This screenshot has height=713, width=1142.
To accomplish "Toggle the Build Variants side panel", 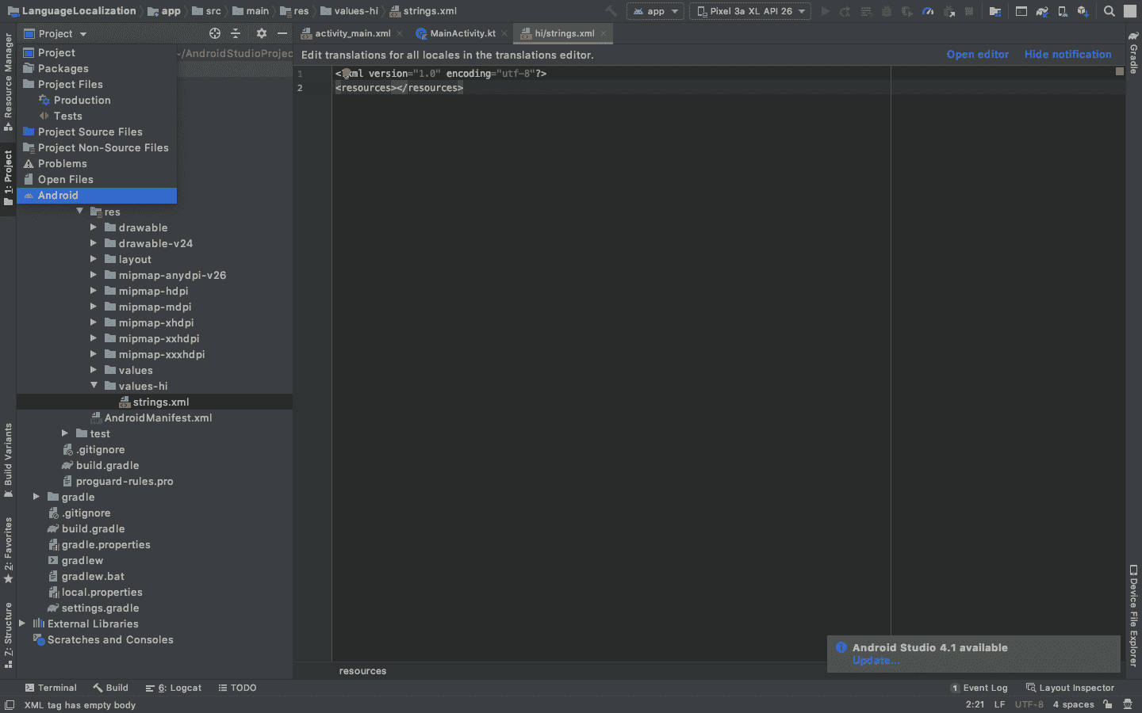I will pyautogui.click(x=9, y=459).
